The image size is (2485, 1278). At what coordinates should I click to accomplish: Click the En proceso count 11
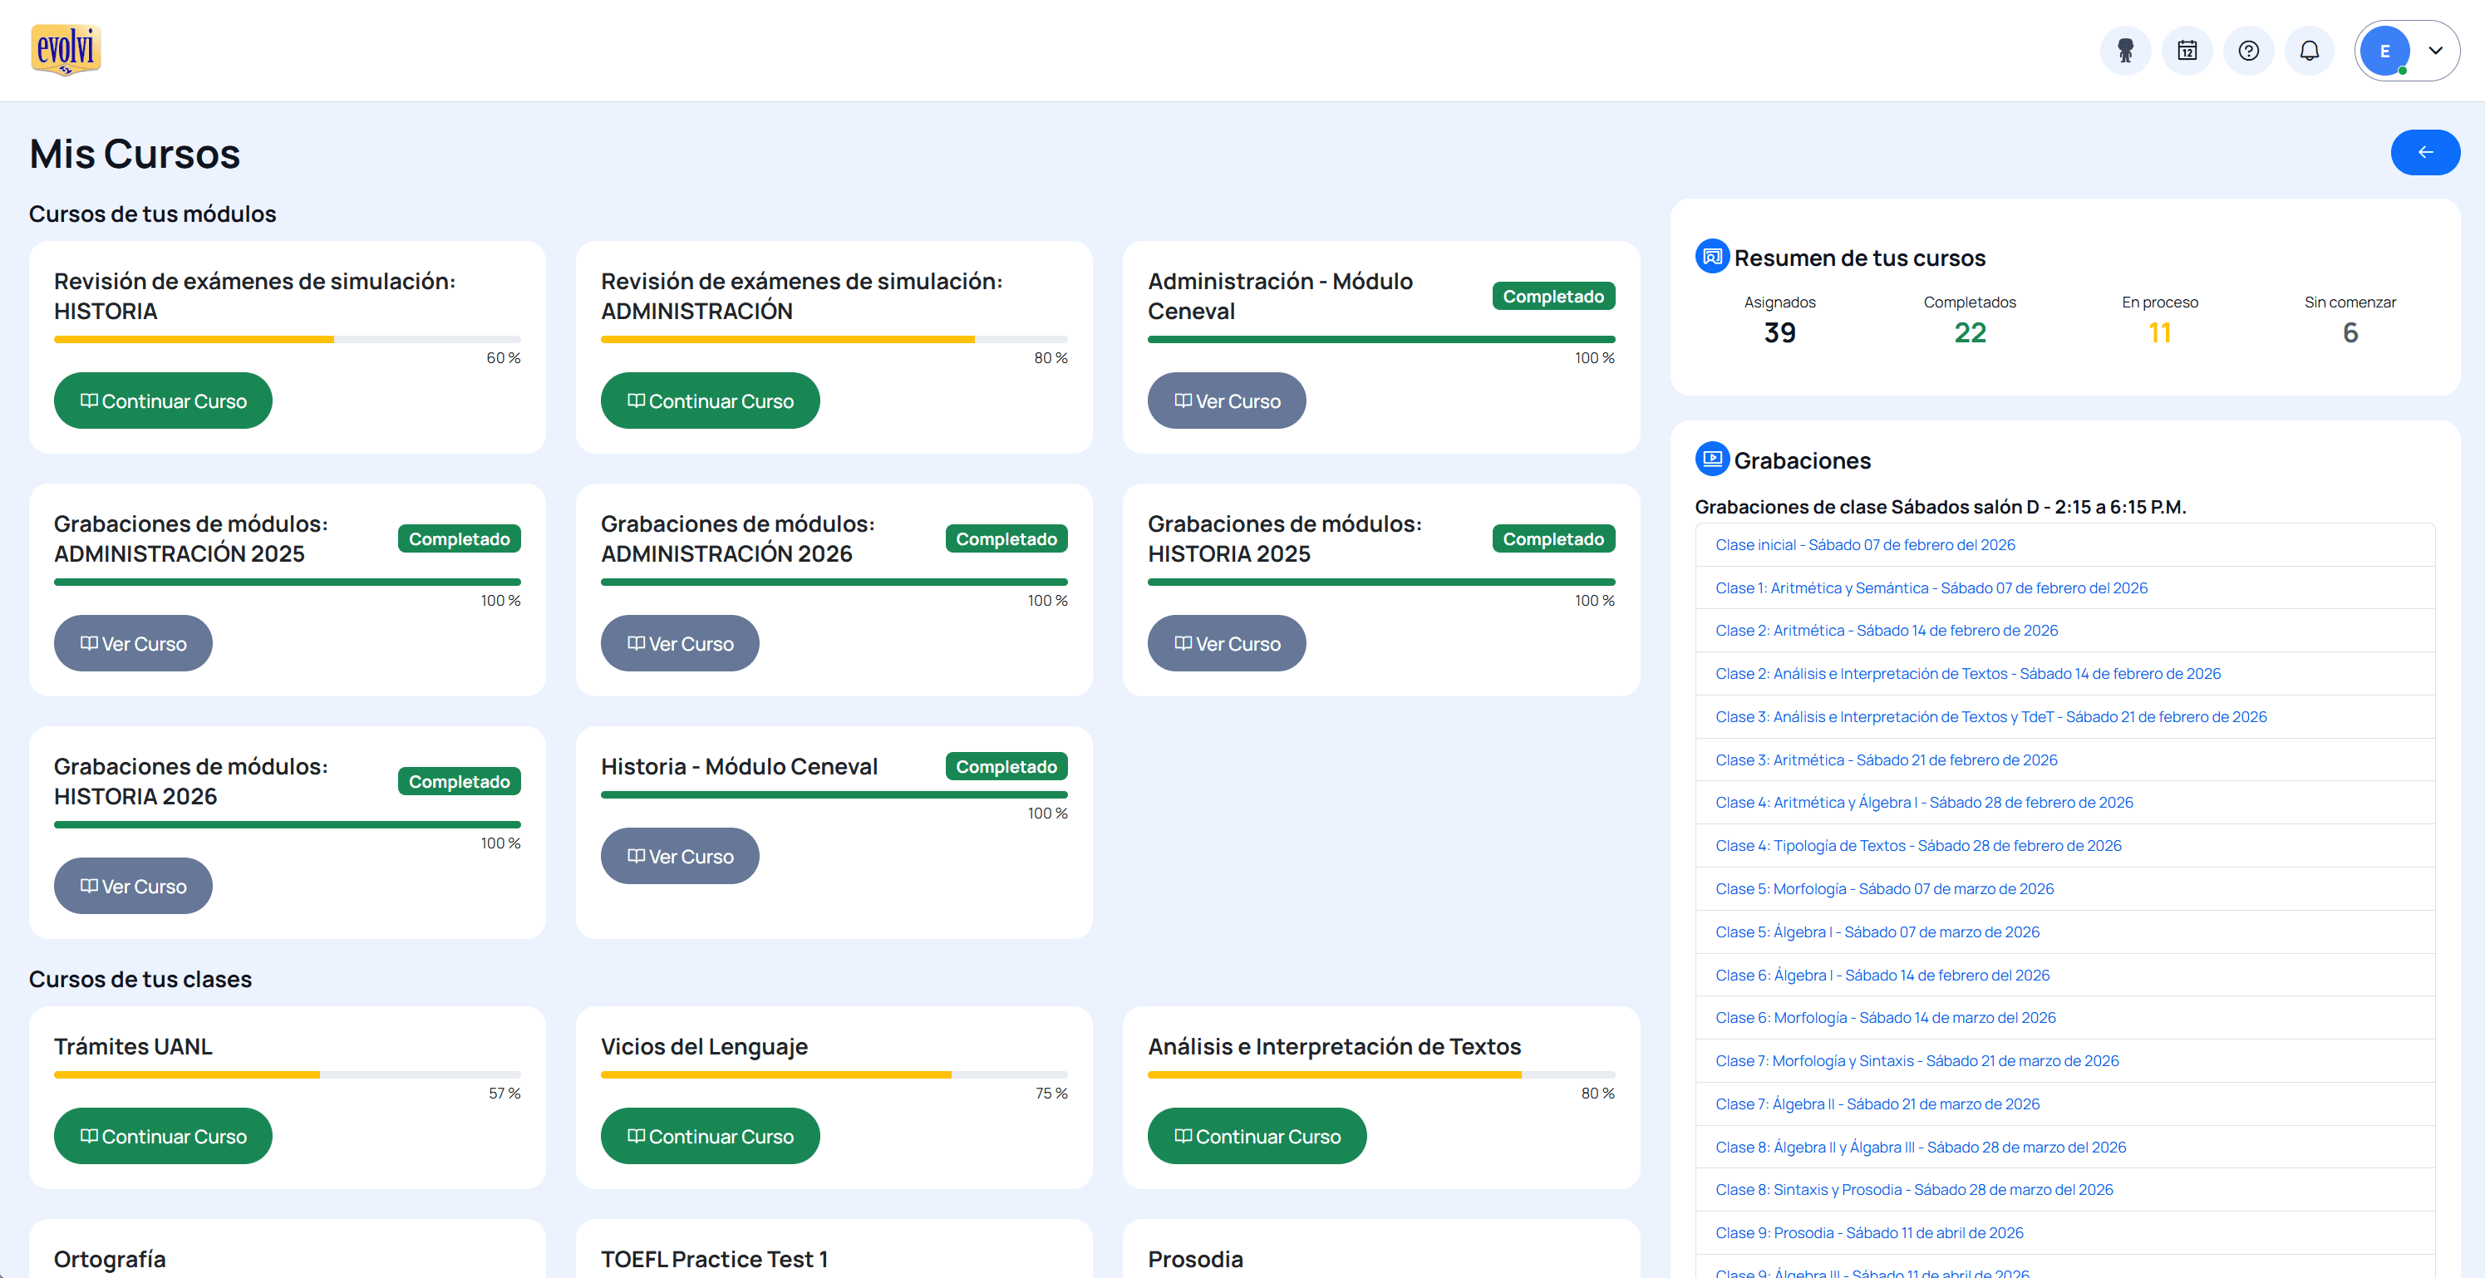(2160, 332)
